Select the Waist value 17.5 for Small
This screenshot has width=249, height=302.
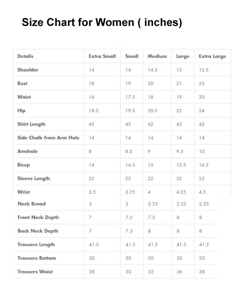coord(130,97)
